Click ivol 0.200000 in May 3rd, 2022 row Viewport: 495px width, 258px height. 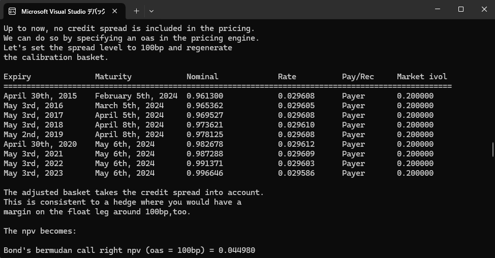click(x=415, y=164)
